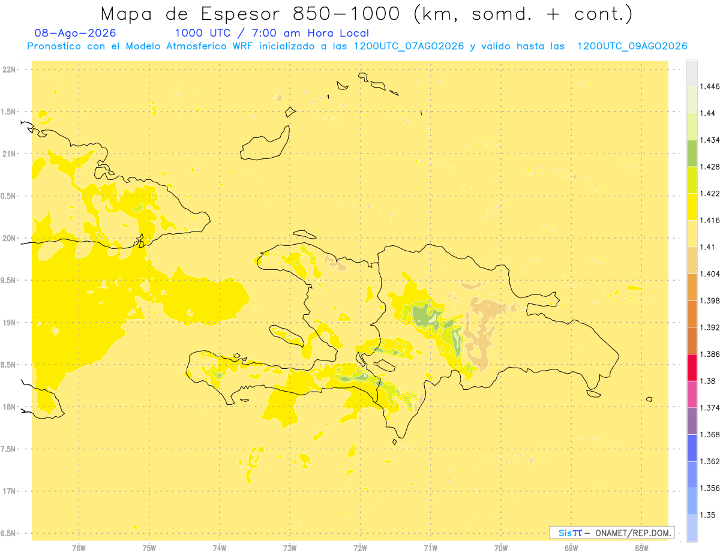Click the legend value '1.422'
720x556 pixels.
tap(710, 193)
